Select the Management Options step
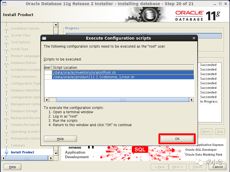The width and height of the screenshot is (230, 172). click(x=25, y=104)
